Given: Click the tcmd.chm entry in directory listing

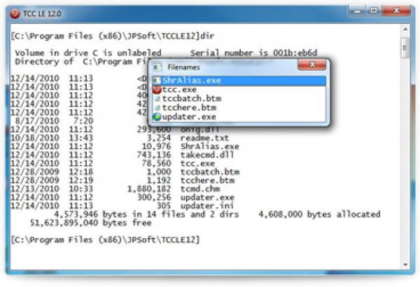Looking at the screenshot, I should [200, 189].
